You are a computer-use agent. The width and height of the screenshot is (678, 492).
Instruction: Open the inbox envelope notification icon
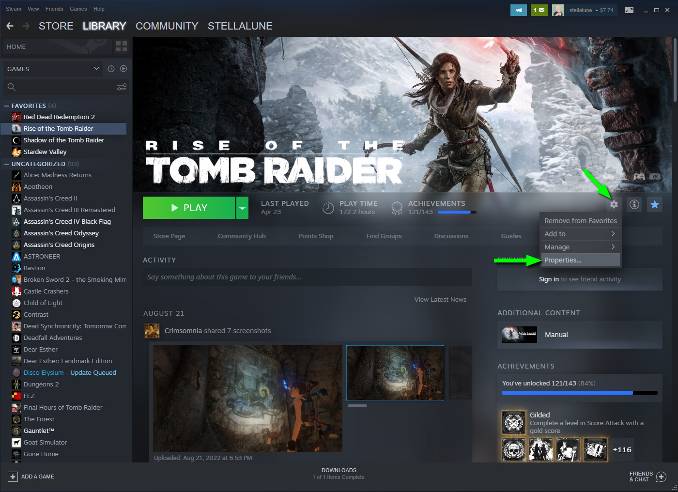[539, 10]
